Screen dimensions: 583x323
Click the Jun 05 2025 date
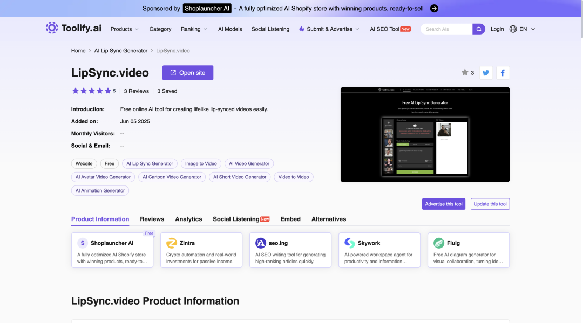coord(135,121)
